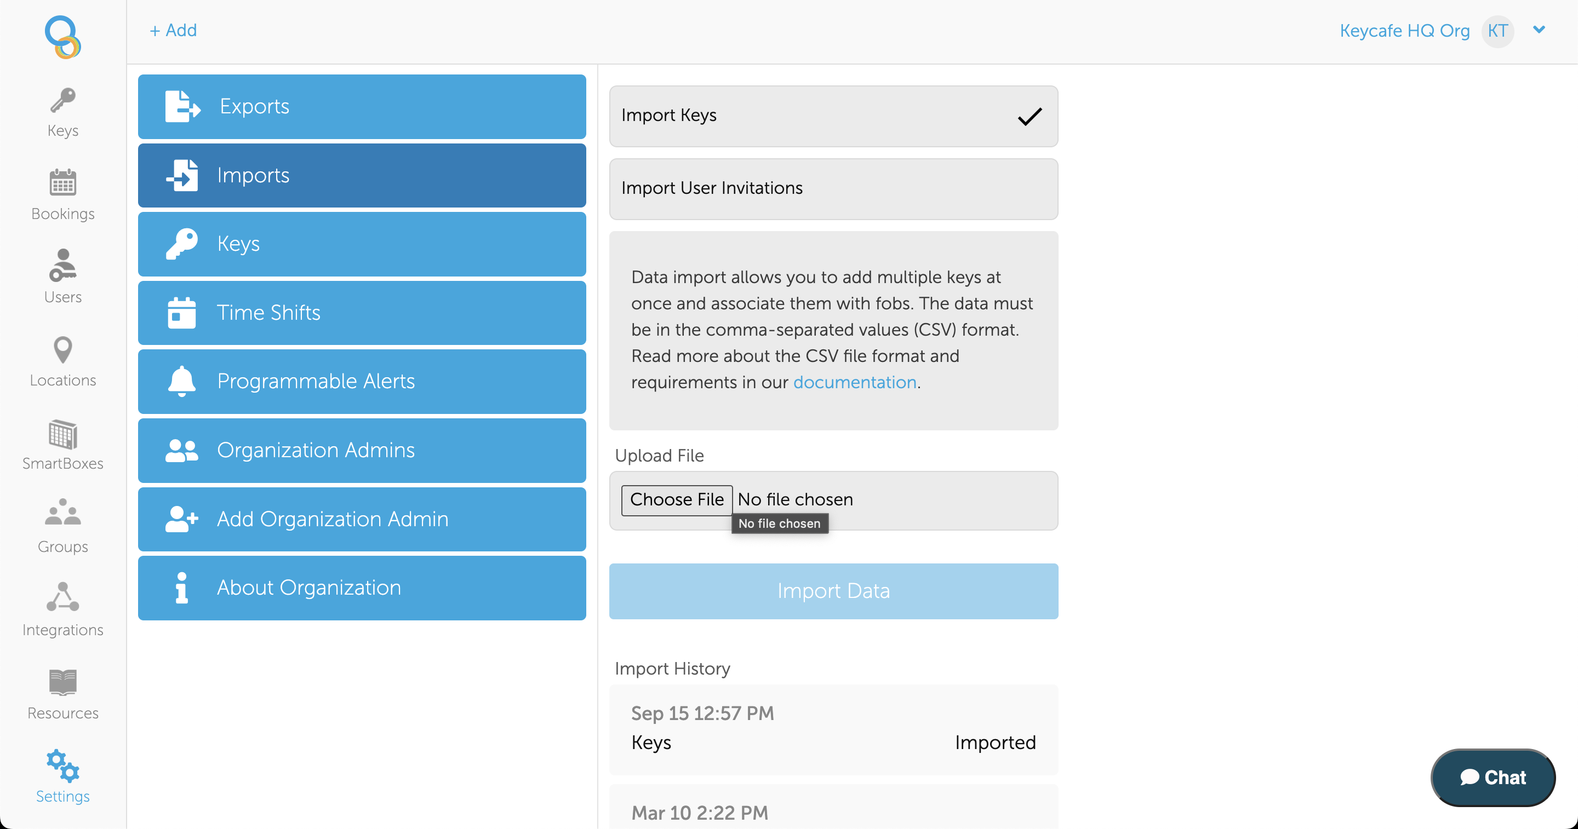Open the documentation link

pyautogui.click(x=855, y=382)
